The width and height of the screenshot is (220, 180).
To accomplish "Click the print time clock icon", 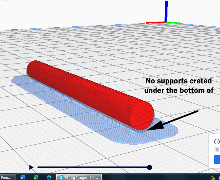I will coord(217,141).
